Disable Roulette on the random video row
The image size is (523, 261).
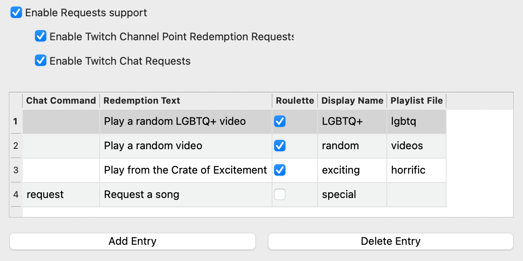tap(280, 146)
